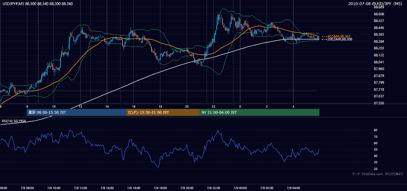Screen dimensions: 407x191
Task: Click the bottom time label 7/8 12:00
Action: (80, 188)
